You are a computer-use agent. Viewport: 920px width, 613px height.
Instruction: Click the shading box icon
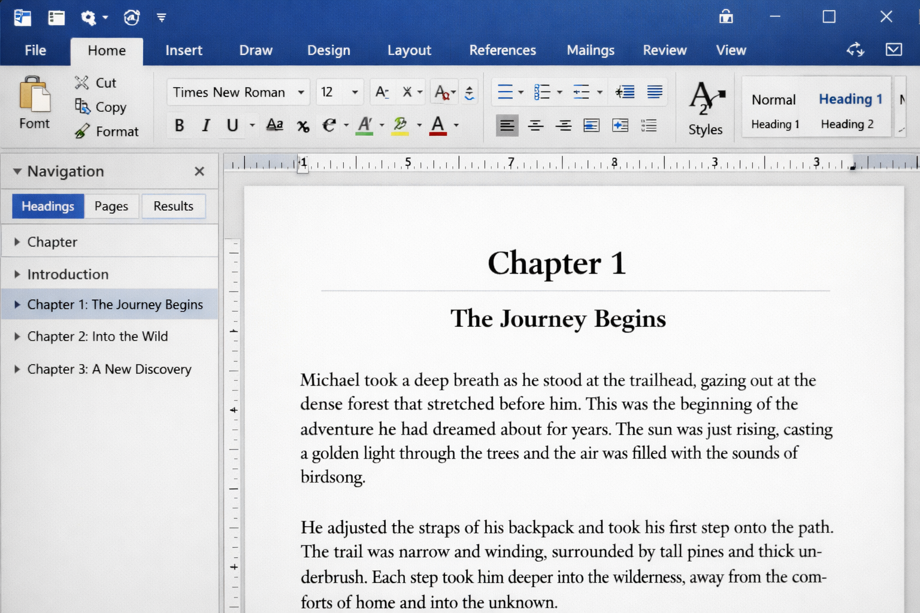591,125
